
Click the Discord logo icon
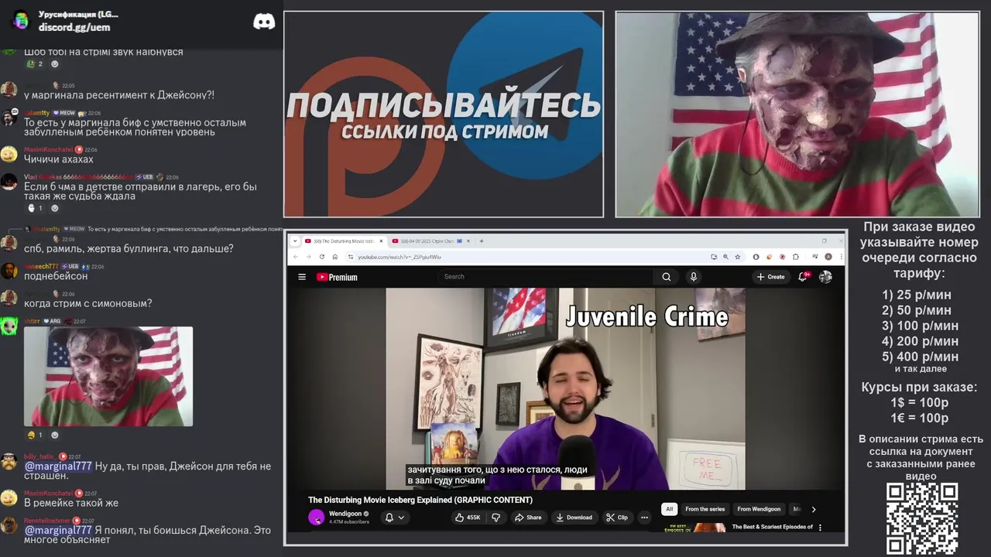click(264, 22)
